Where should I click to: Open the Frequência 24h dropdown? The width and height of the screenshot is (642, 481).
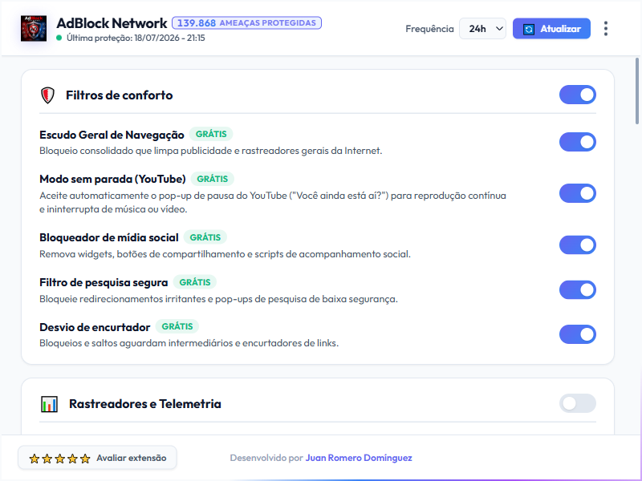[482, 29]
